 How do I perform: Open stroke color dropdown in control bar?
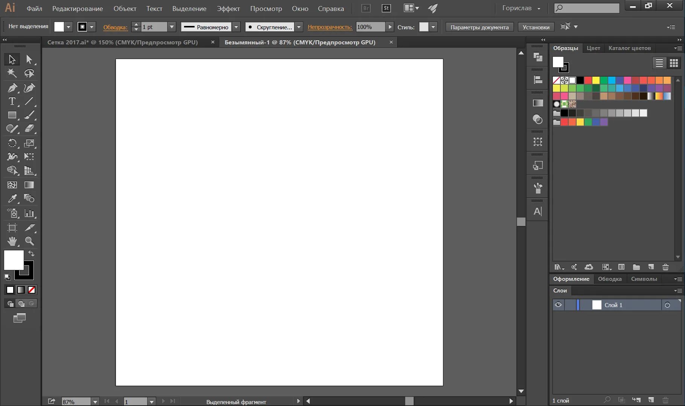91,27
